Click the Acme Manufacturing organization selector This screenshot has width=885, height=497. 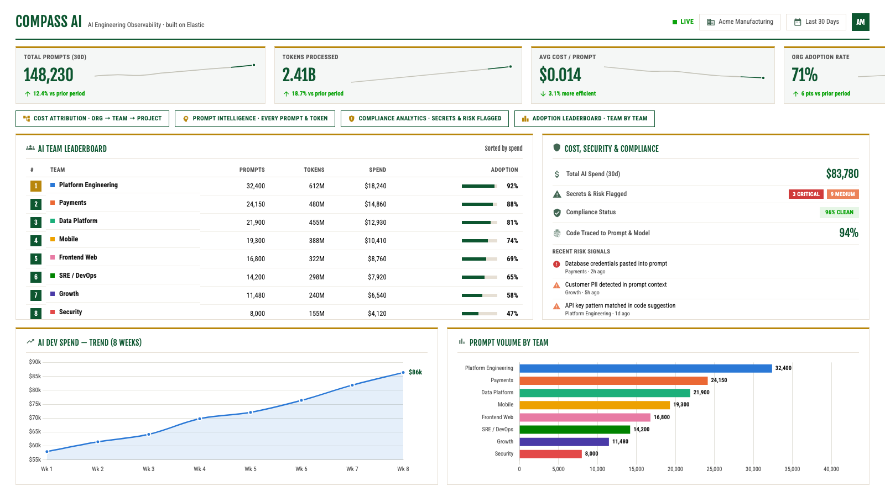pyautogui.click(x=740, y=22)
